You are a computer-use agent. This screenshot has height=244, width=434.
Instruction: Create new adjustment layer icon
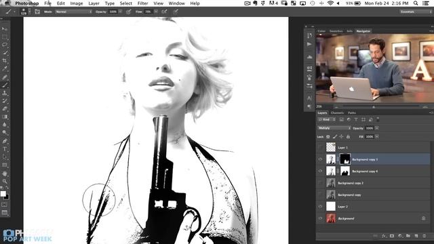click(x=400, y=236)
